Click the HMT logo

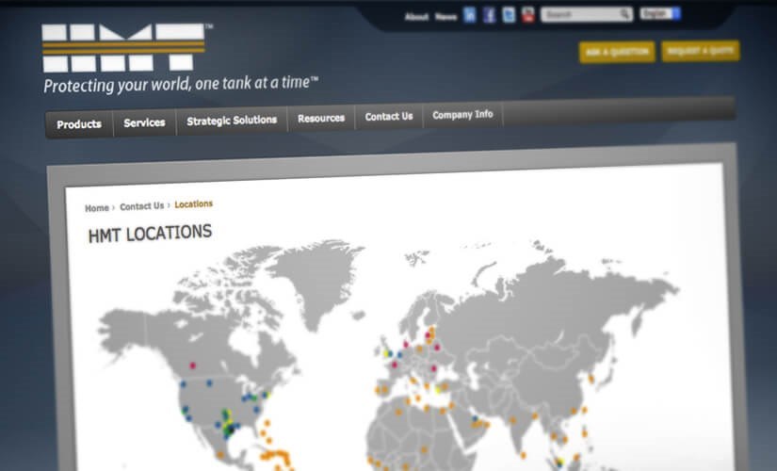124,48
